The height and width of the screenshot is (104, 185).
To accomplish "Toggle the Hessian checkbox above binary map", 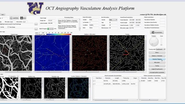I will (9, 76).
